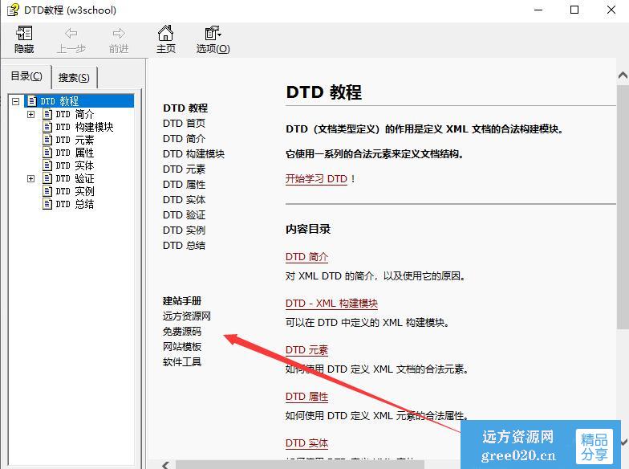Switch to the 搜索(S) tab

click(74, 78)
